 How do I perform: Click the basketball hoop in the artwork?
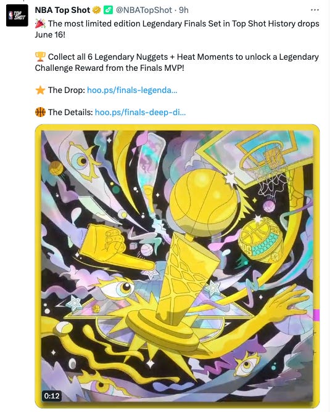266,168
